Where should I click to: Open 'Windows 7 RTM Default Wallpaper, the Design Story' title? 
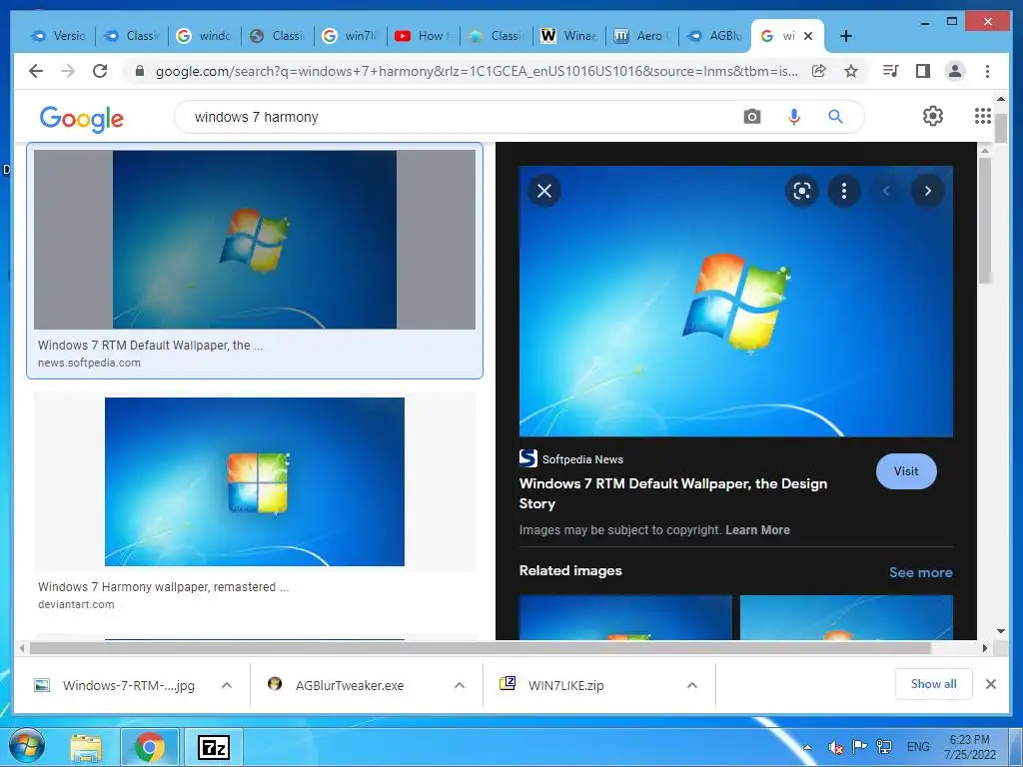pos(673,493)
